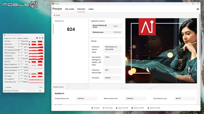Viewport: 204px width, 114px height.
Task: Click Export as PDF label
Action: coord(139,108)
